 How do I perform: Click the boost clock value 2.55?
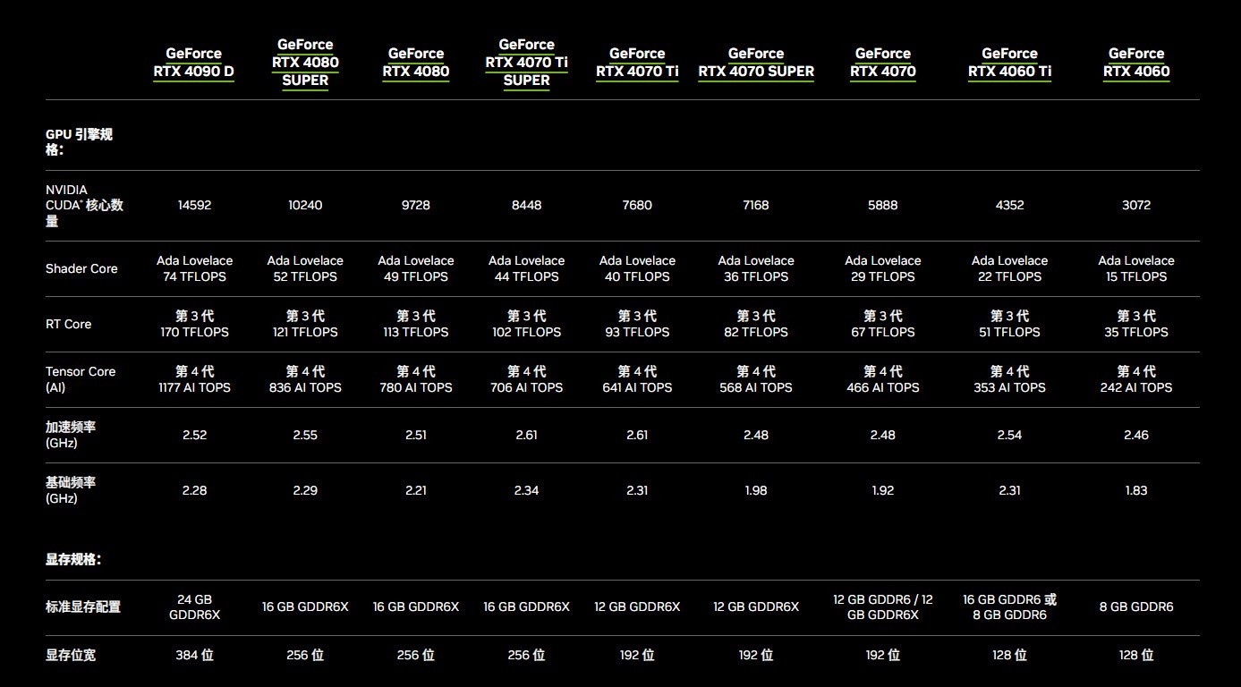tap(305, 436)
